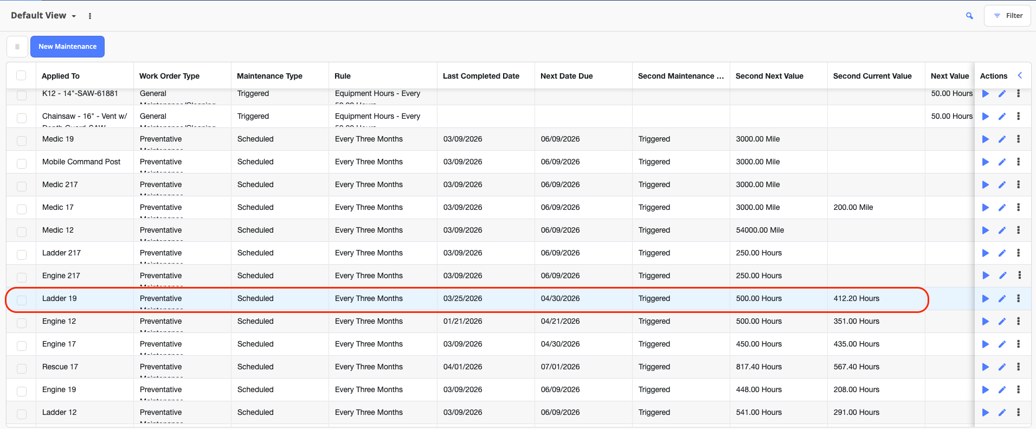Run maintenance for Medic 19 row
This screenshot has height=429, width=1036.
(x=986, y=139)
